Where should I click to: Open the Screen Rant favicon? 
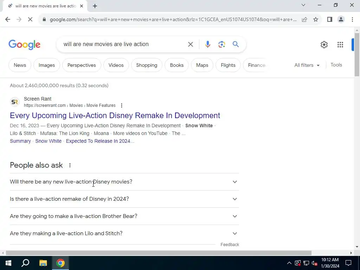pyautogui.click(x=15, y=102)
